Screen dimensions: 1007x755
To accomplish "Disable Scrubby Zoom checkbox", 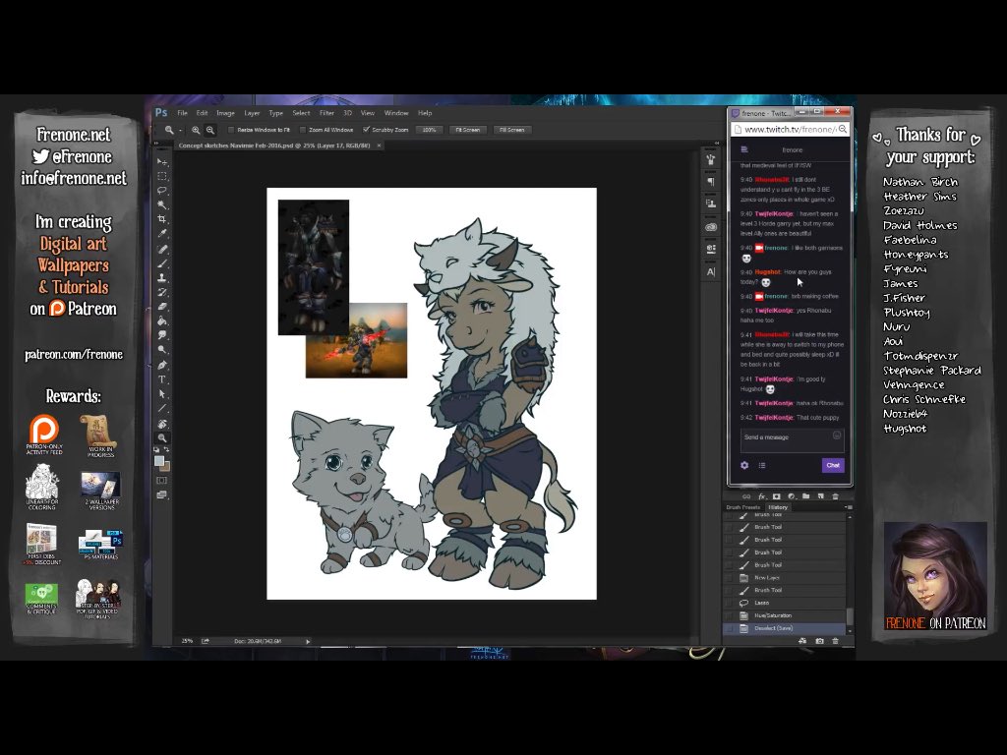I will tap(366, 130).
